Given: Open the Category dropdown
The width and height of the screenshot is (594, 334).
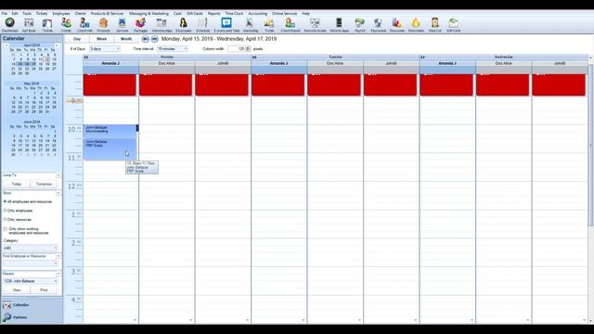Looking at the screenshot, I should click(31, 248).
